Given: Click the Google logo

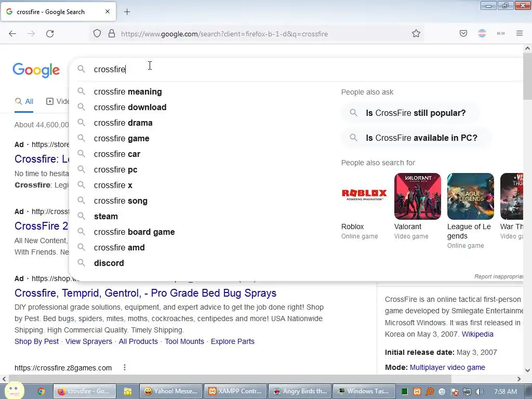Looking at the screenshot, I should [36, 70].
